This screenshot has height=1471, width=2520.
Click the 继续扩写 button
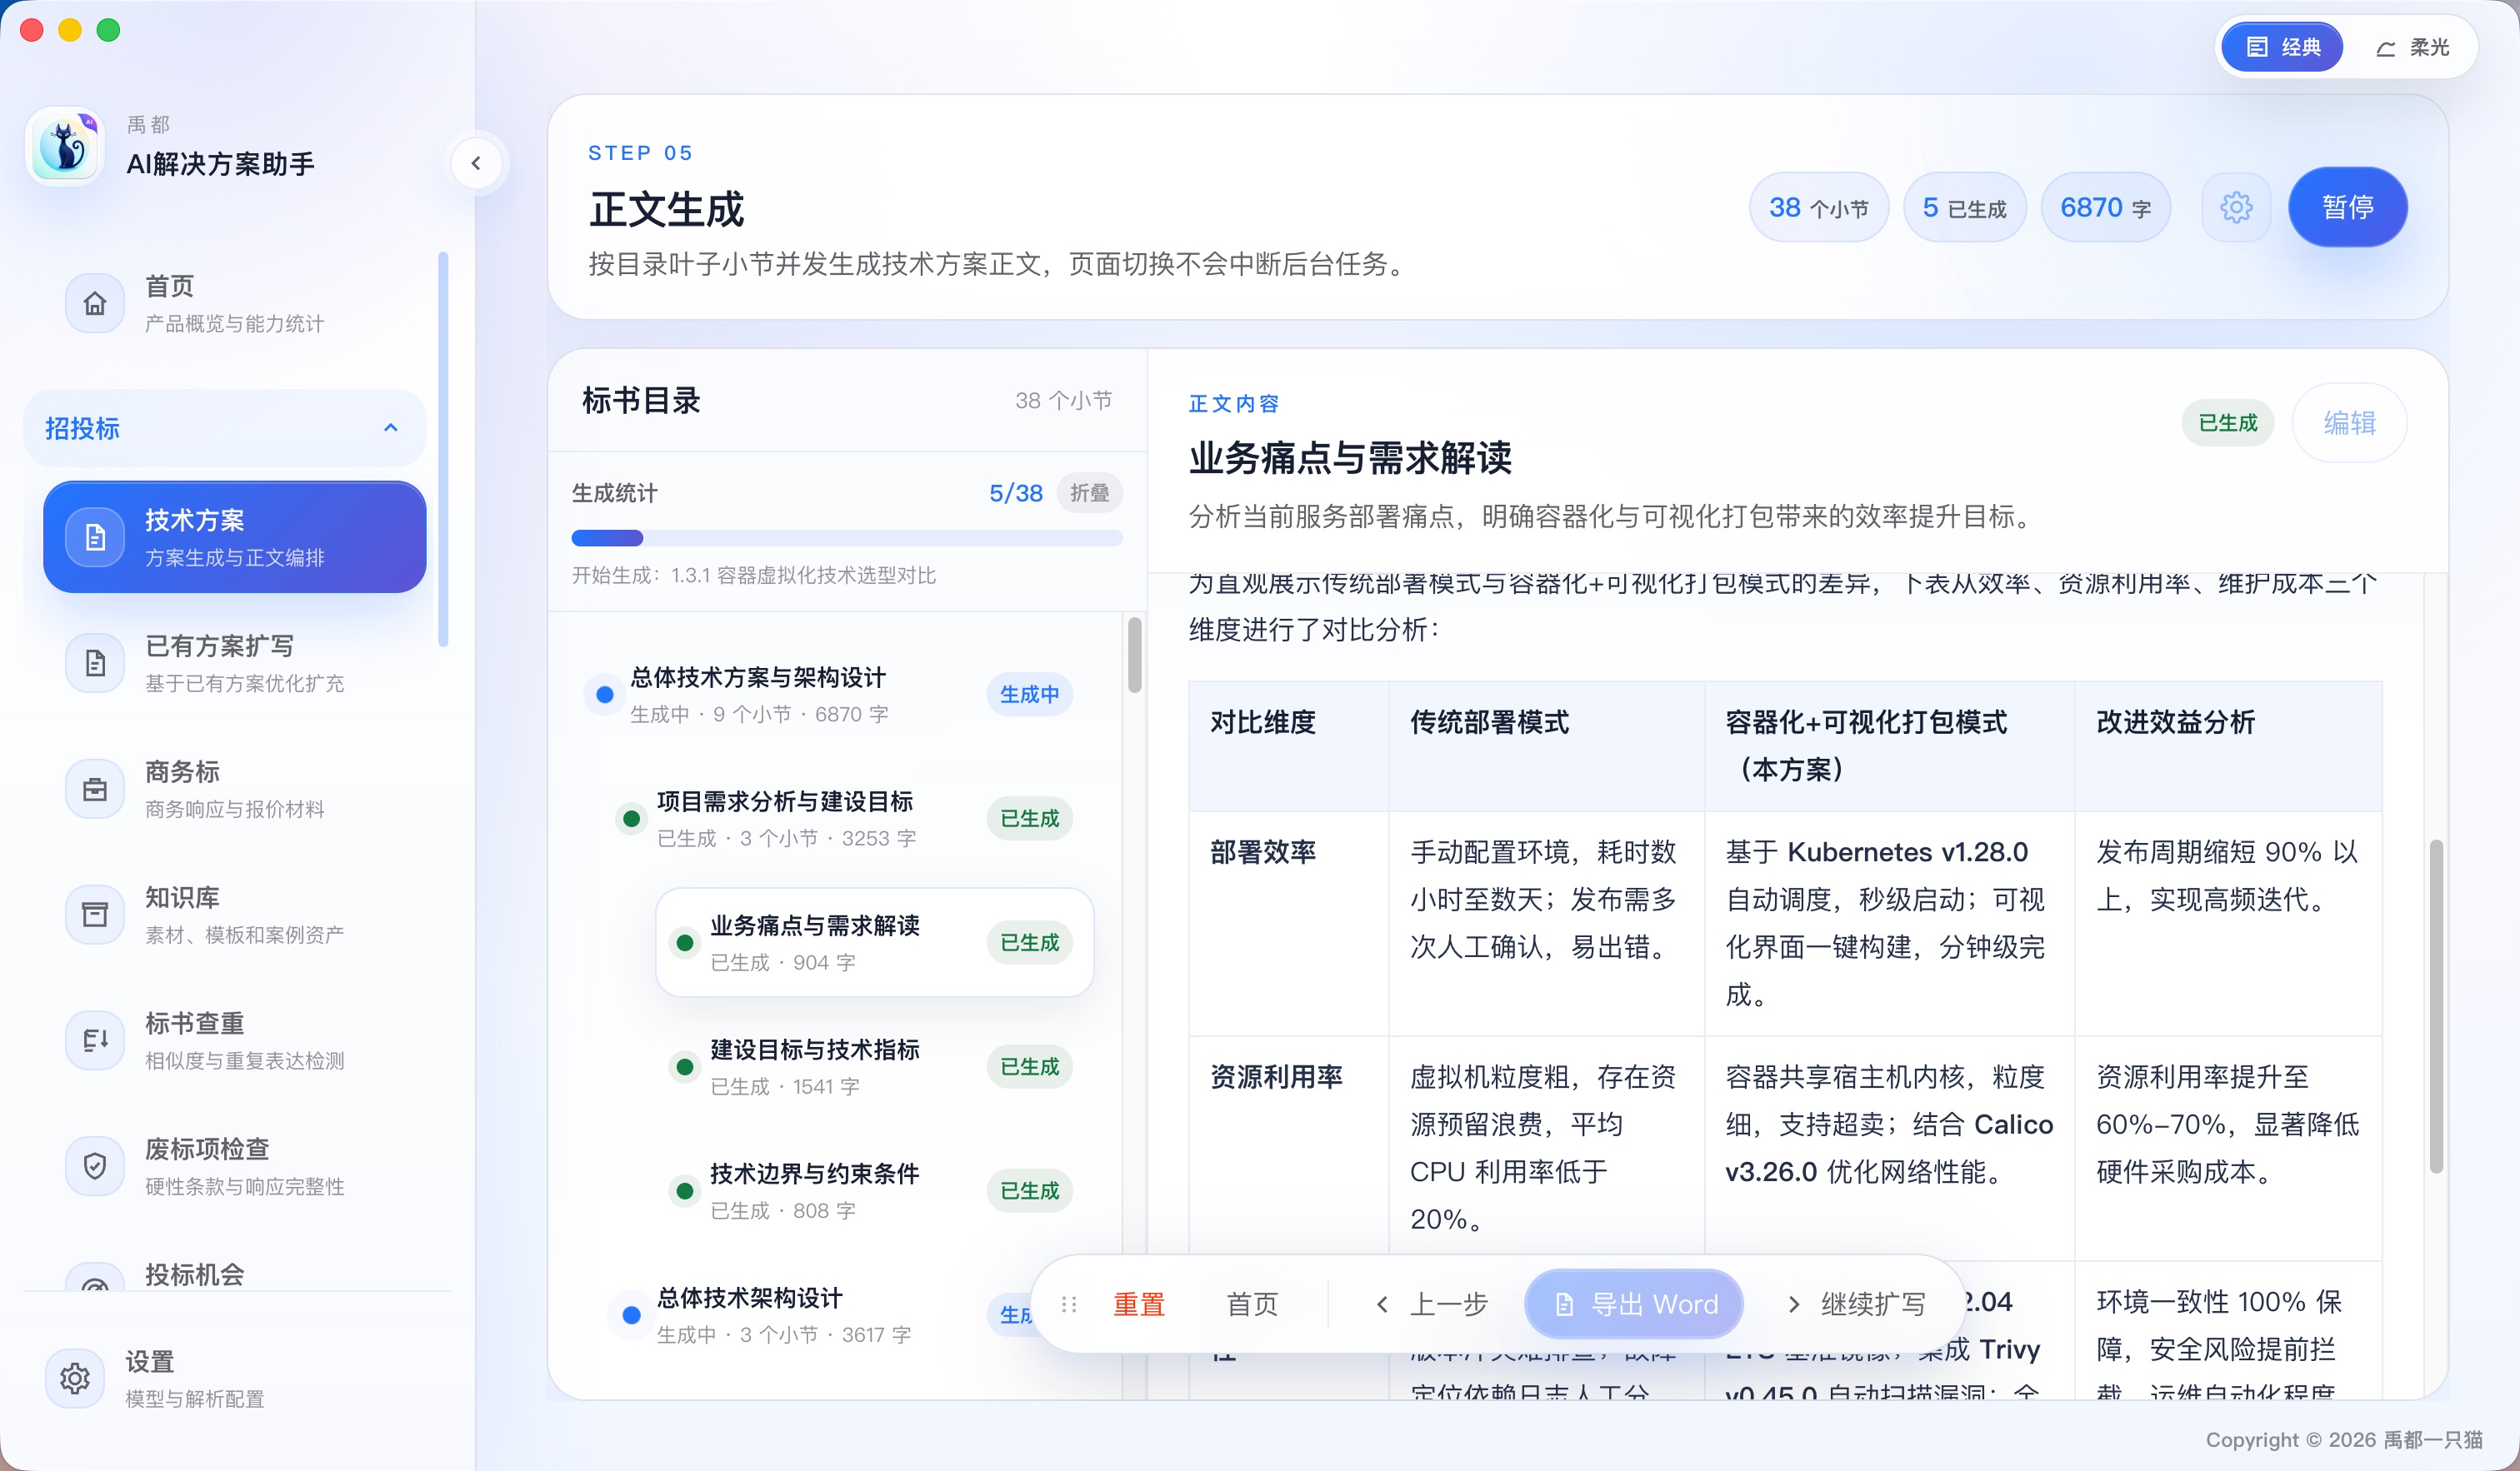coord(1855,1304)
